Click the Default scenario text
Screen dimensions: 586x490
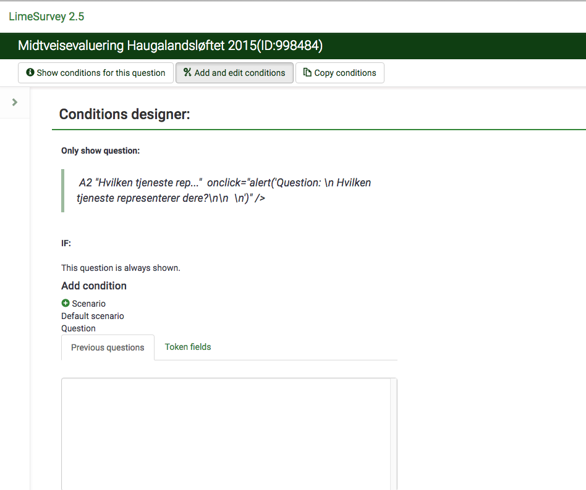(93, 316)
